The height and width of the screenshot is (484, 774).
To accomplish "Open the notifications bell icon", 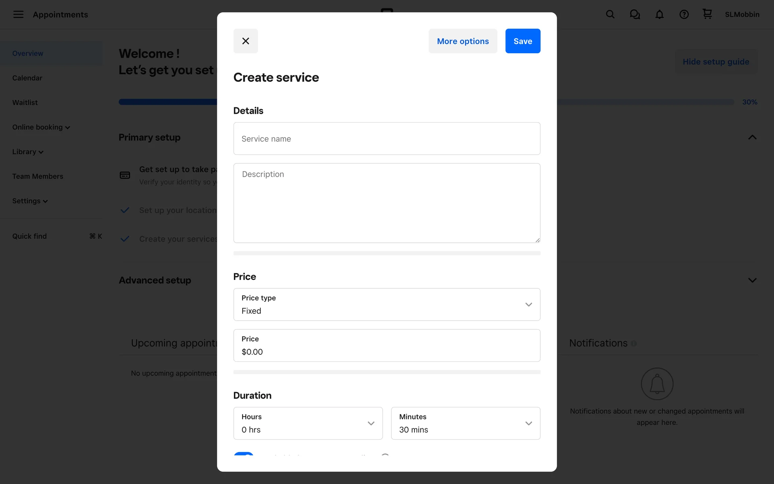I will 659,15.
